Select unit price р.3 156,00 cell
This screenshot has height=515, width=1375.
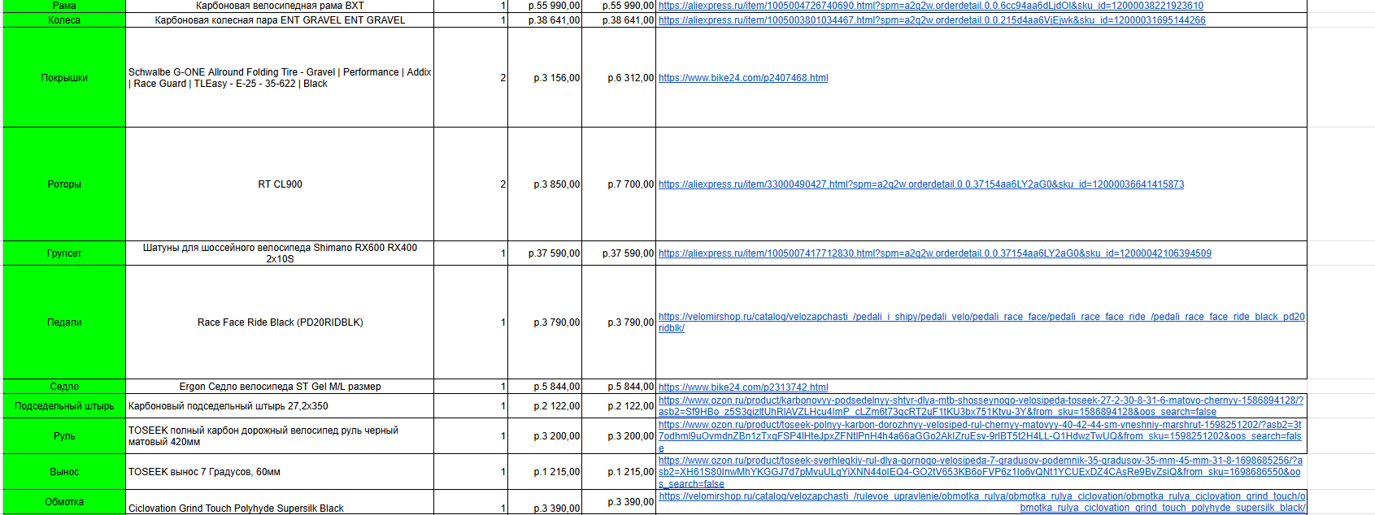click(545, 78)
